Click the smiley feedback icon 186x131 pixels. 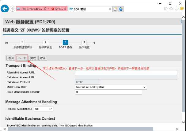(182, 8)
